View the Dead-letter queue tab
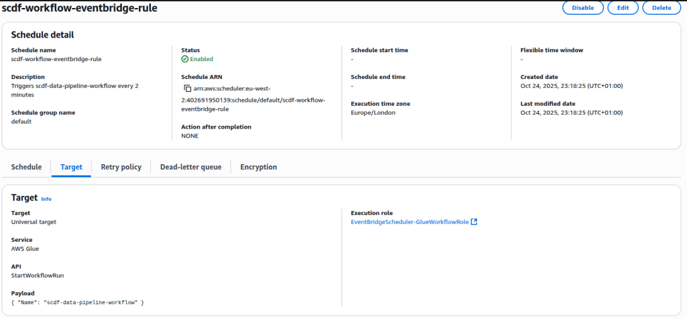This screenshot has width=687, height=319. 191,167
